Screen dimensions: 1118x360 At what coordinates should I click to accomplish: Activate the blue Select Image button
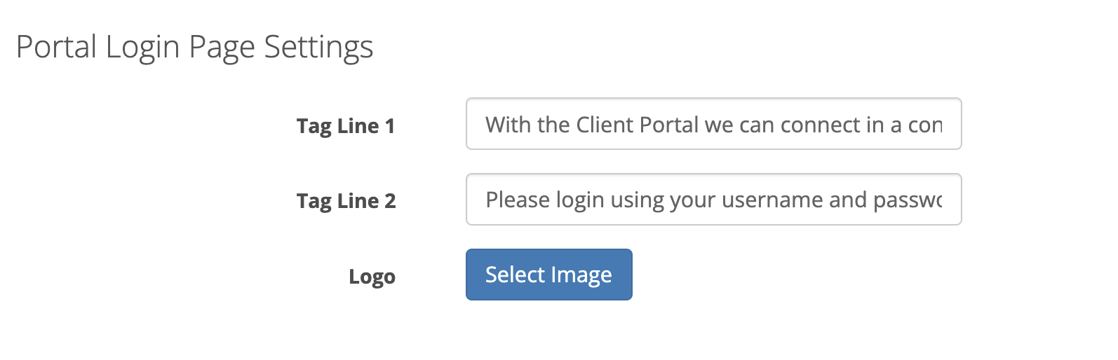(548, 275)
